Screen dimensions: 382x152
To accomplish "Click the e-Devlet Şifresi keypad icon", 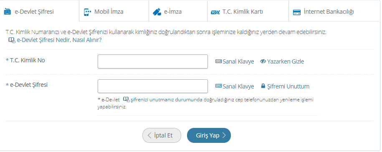I will tap(8, 12).
